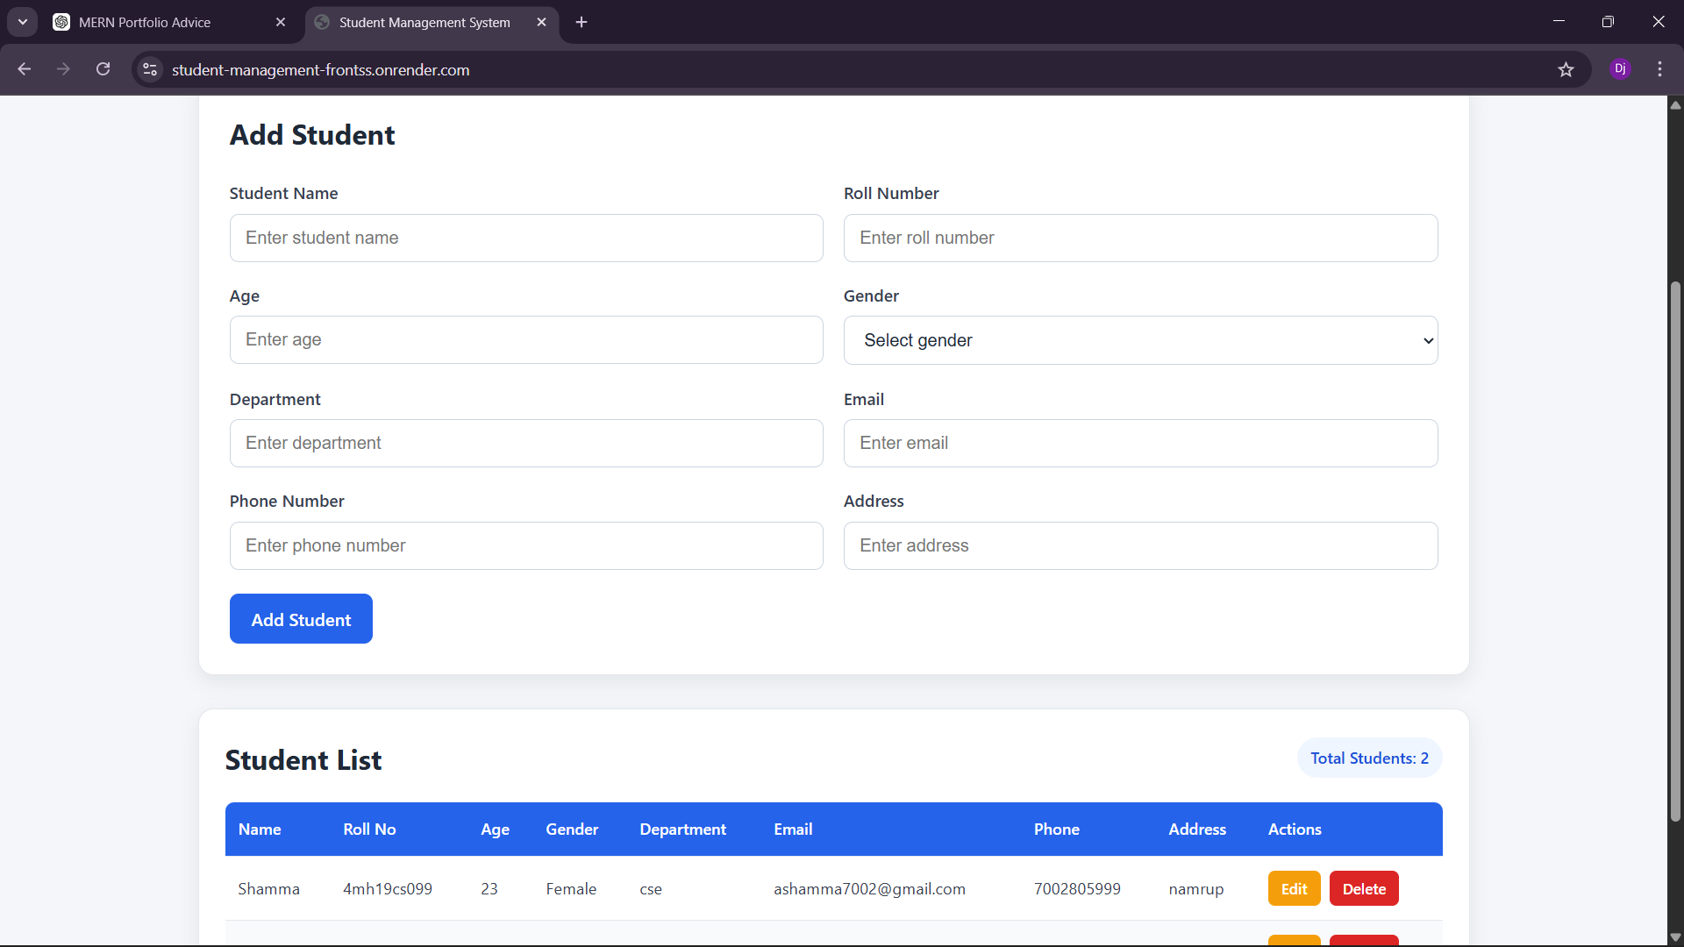The width and height of the screenshot is (1684, 947).
Task: Submit with the blue Add Student button
Action: (301, 619)
